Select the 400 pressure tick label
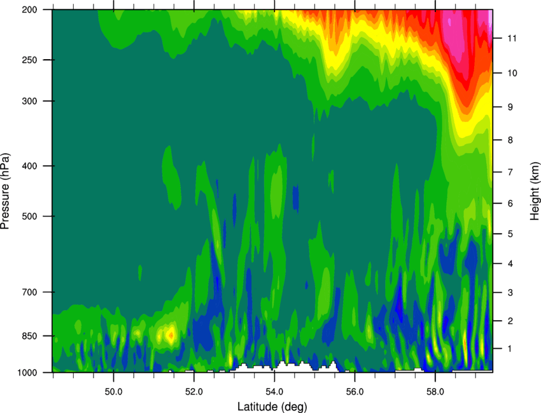Viewport: 541px width, 413px height. pos(29,166)
